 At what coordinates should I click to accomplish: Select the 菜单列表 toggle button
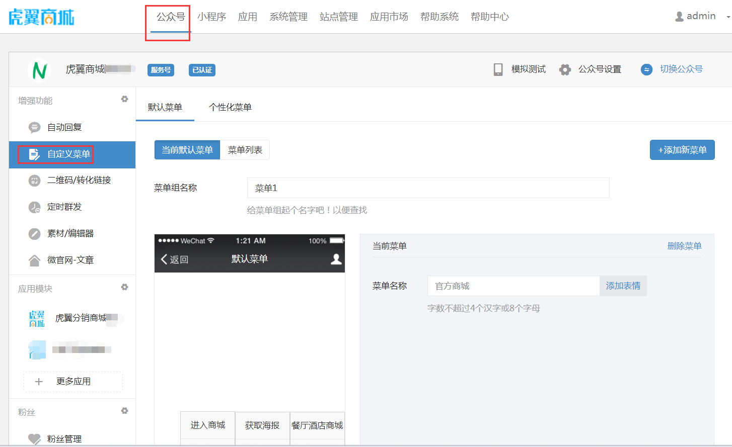(x=245, y=150)
